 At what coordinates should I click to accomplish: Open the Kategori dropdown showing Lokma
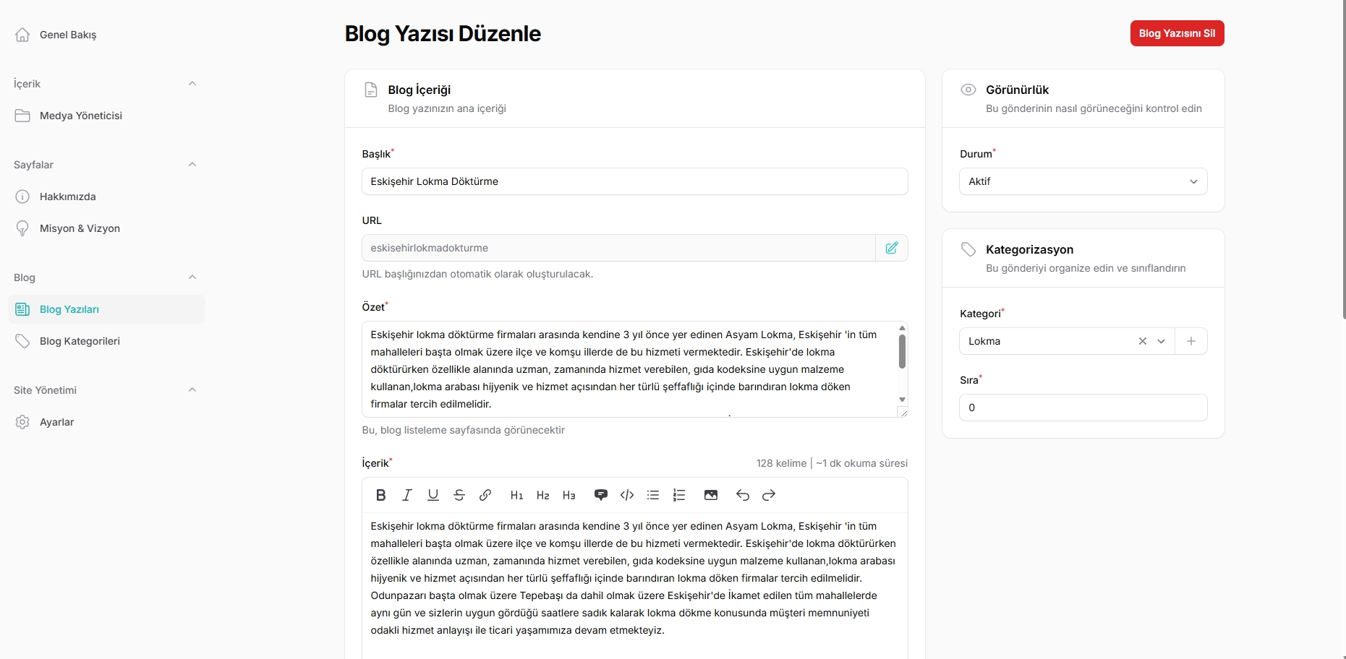(x=1049, y=341)
